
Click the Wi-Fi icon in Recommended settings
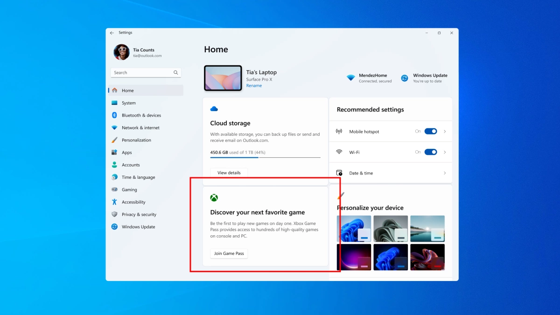(x=339, y=152)
